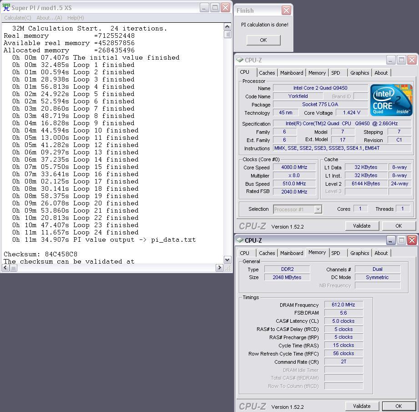The image size is (419, 412).
Task: Select the About tab in upper CPU-Z window
Action: pos(381,73)
